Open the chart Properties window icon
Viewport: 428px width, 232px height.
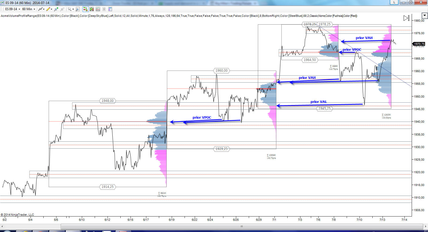pyautogui.click(x=110, y=9)
